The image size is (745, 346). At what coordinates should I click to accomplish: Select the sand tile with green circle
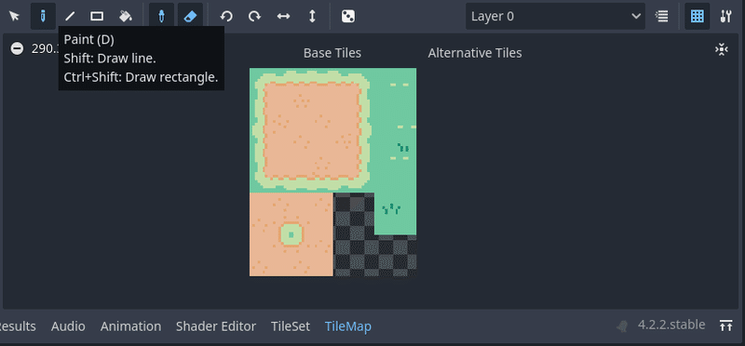(291, 234)
